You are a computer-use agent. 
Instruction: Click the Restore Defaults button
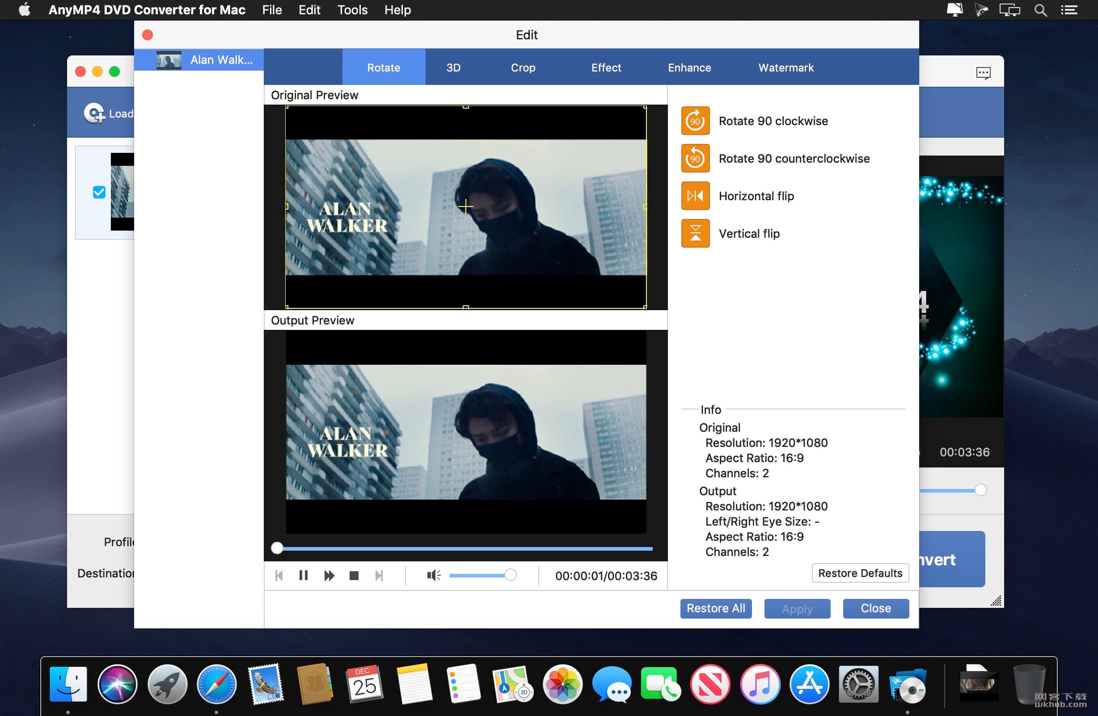860,573
